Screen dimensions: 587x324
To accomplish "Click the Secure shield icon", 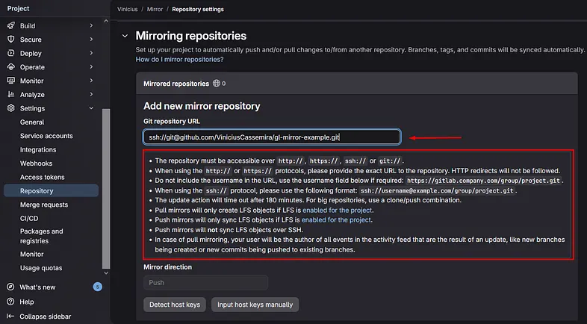I will point(11,40).
